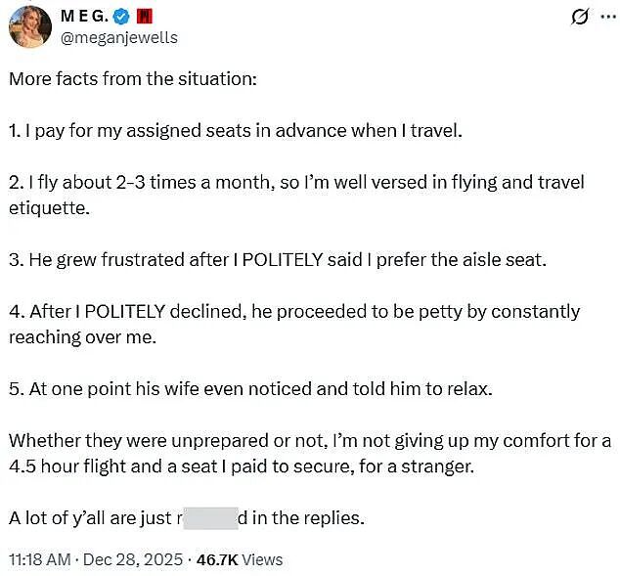Select the 'More facts from the situation' line
This screenshot has width=620, height=576.
point(133,78)
